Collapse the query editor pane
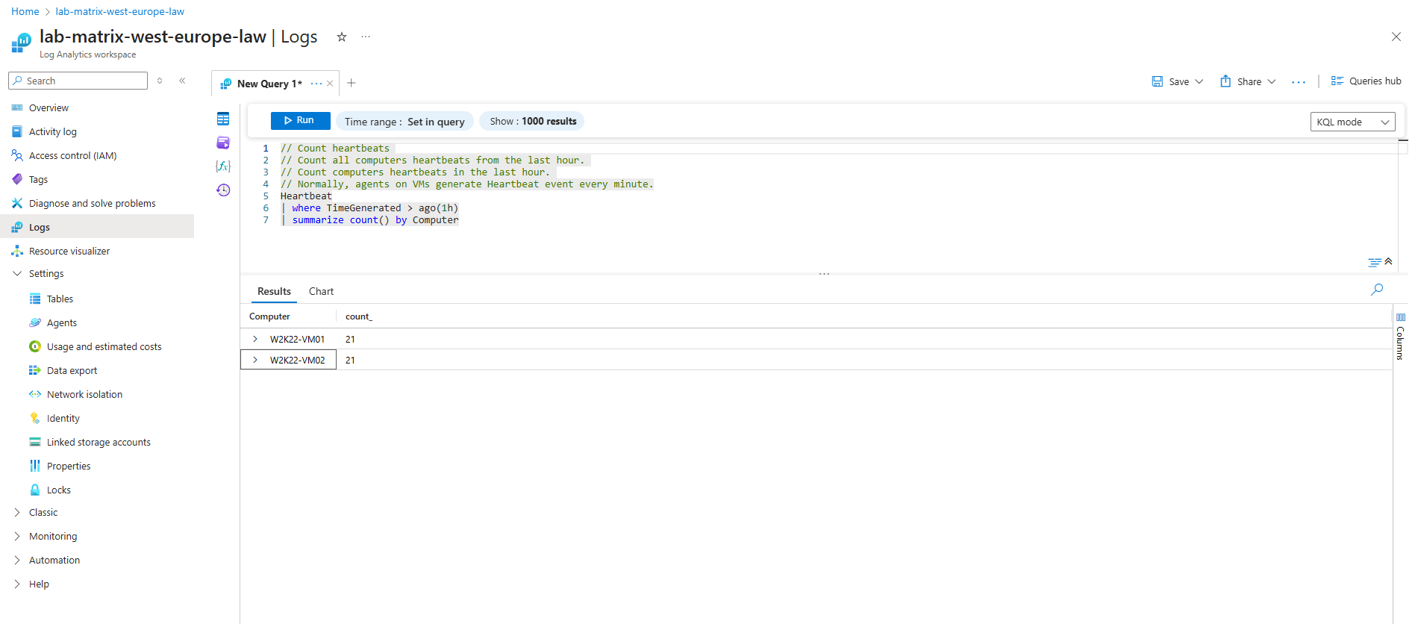This screenshot has width=1418, height=624. coord(1388,261)
